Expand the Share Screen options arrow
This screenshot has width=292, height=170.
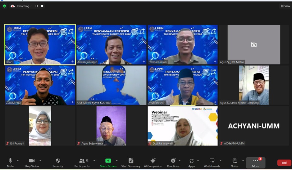click(x=117, y=161)
